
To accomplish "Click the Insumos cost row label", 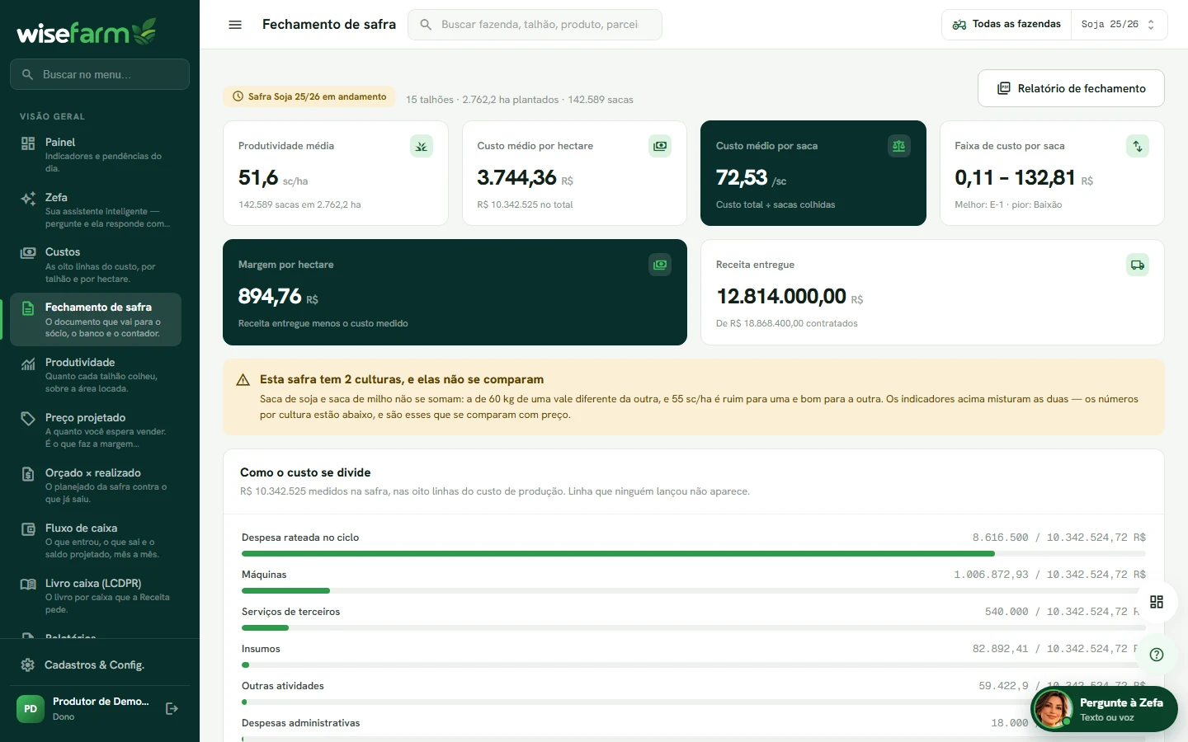I will click(x=261, y=649).
